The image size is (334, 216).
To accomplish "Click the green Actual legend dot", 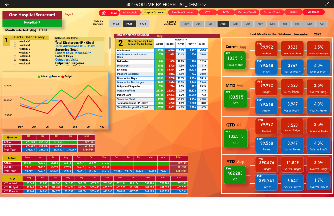I will tap(39, 76).
